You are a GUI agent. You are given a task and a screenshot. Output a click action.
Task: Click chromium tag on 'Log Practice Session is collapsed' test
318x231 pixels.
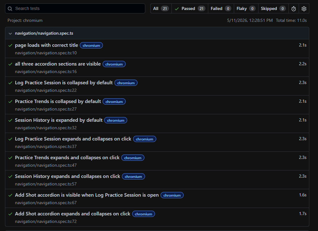pos(126,83)
